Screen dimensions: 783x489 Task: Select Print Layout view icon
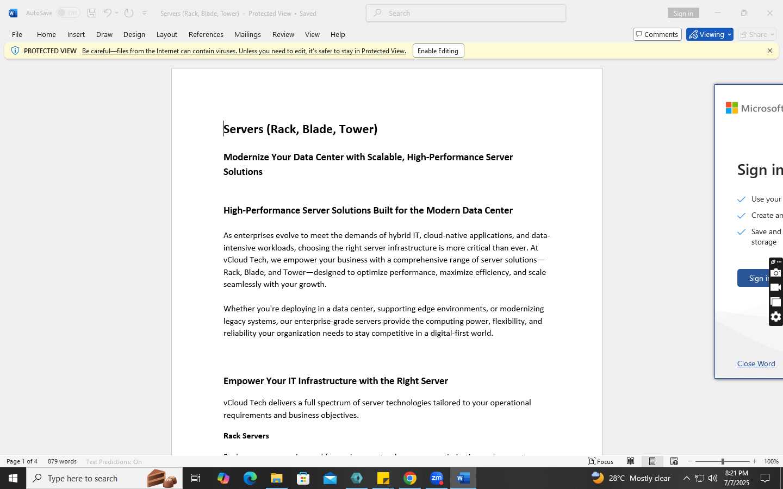point(652,461)
